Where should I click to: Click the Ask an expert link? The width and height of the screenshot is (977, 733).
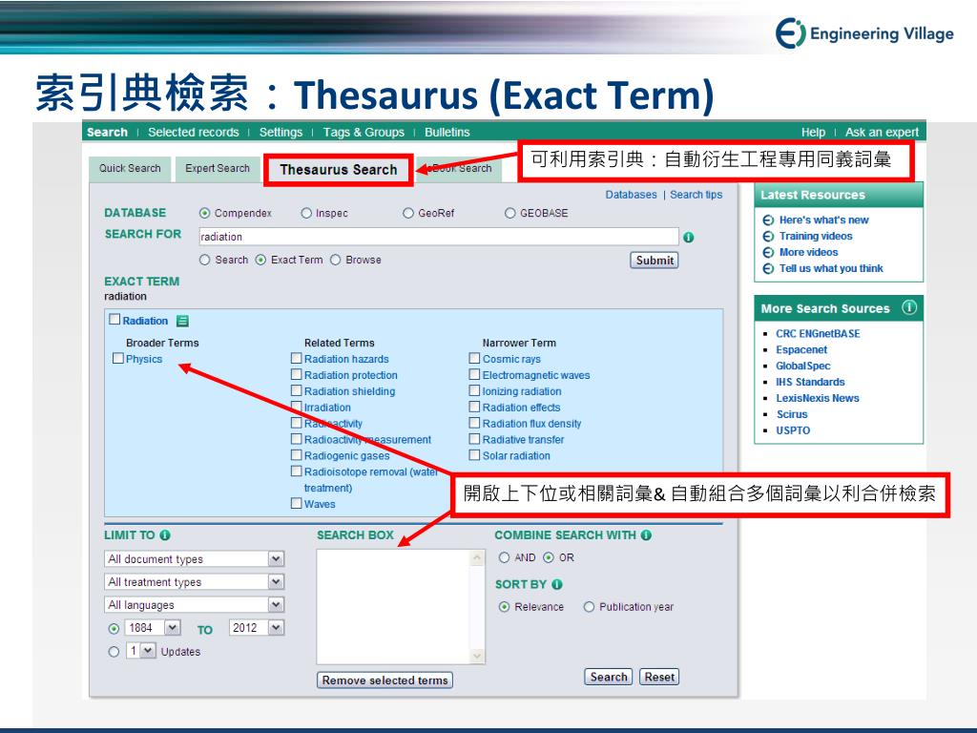882,132
